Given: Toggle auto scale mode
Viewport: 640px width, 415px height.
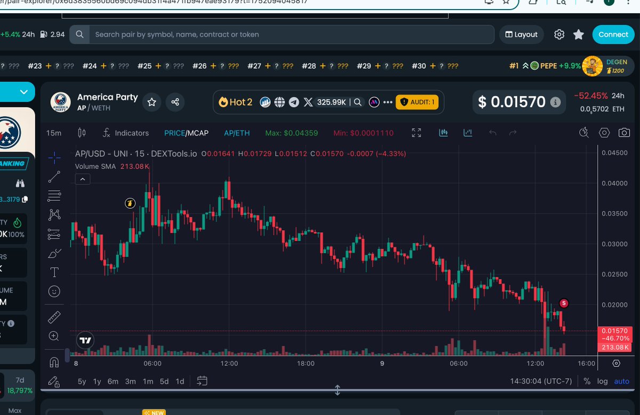Looking at the screenshot, I should coord(622,381).
